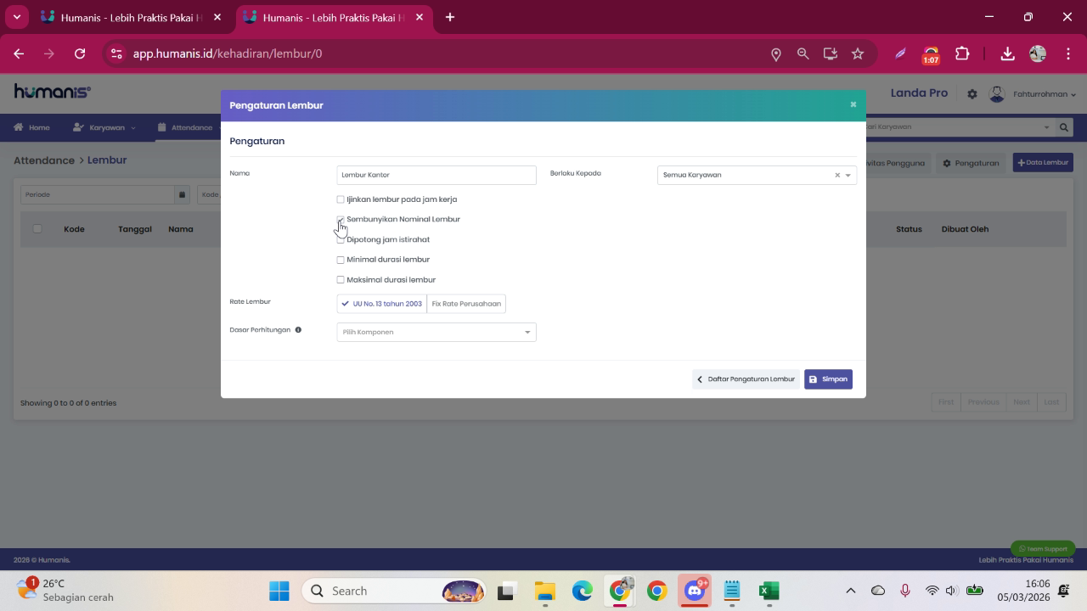Enable Minimal durasi lembur checkbox
This screenshot has width=1087, height=611.
click(x=341, y=260)
